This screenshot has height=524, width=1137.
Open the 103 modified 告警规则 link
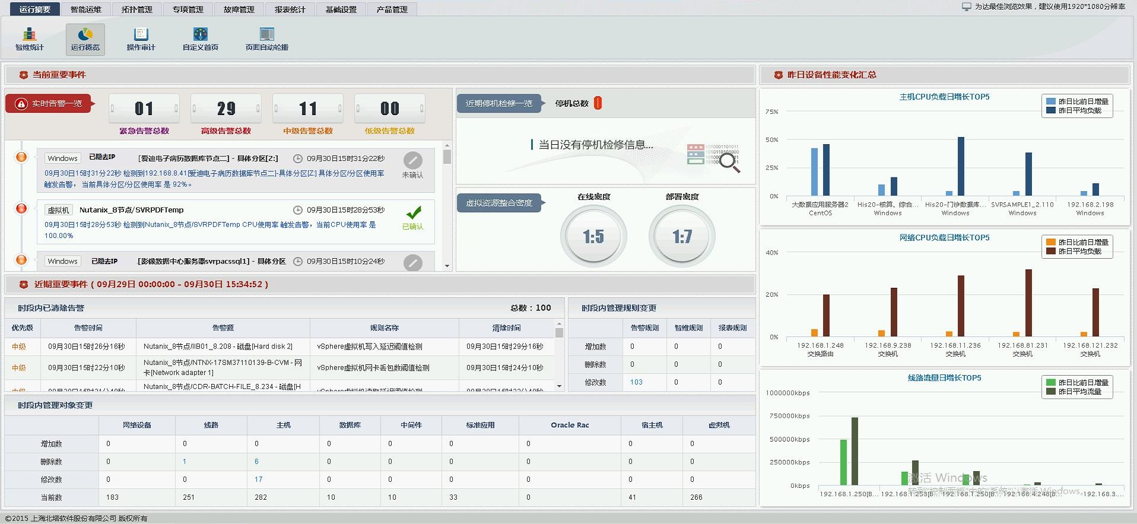pyautogui.click(x=636, y=382)
